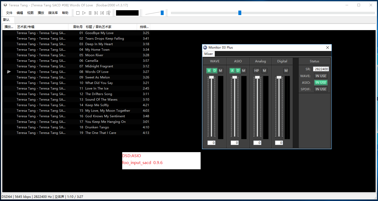Image resolution: width=378 pixels, height=201 pixels.
Task: Click the foobar2000 alien logo icon
Action: pos(5,5)
